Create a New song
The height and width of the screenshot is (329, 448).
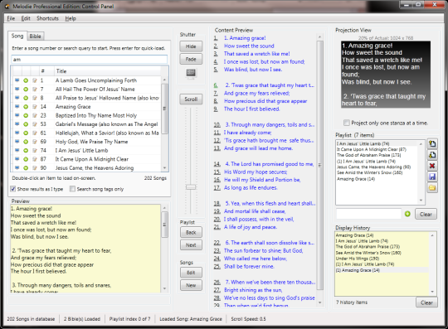coord(191,285)
